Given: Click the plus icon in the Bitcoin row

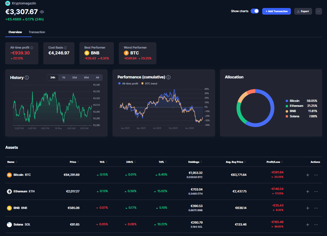Looking at the screenshot, I should point(308,175).
